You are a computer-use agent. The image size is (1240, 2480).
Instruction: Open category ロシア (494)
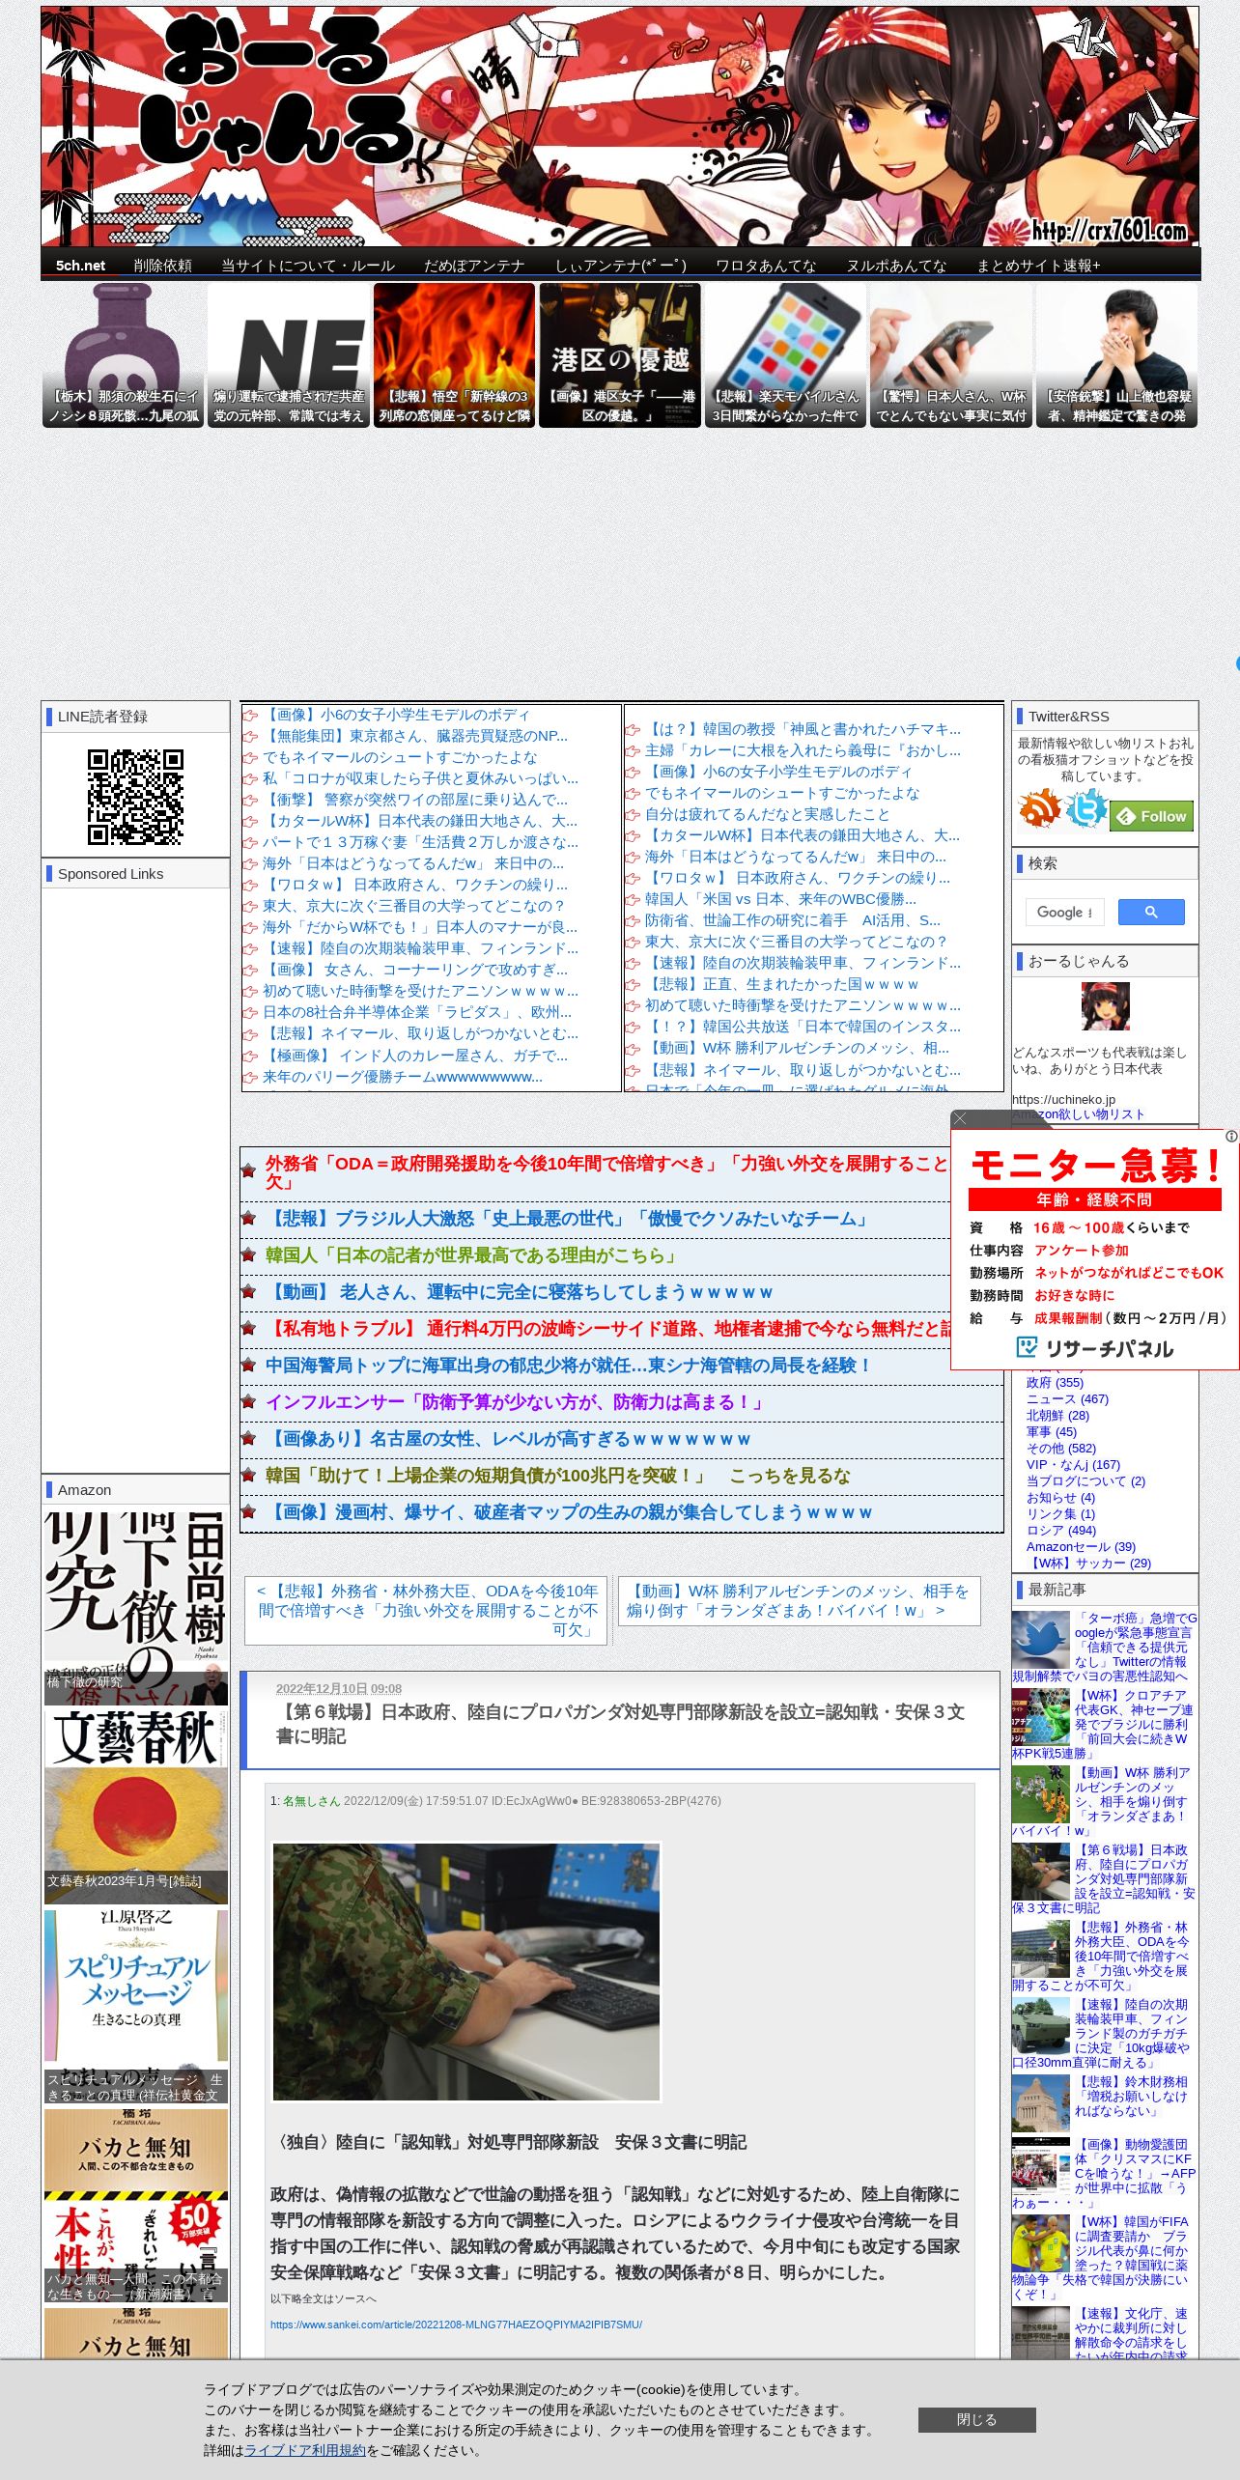[1060, 1531]
